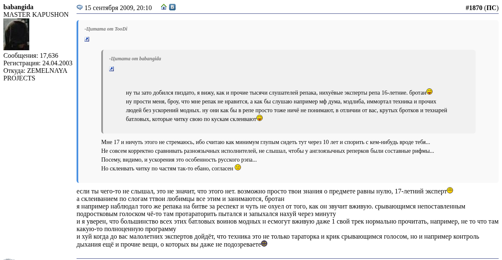Click the MASTER KAPUSHON user title
Viewport: 502px width, 260px height.
pos(36,15)
